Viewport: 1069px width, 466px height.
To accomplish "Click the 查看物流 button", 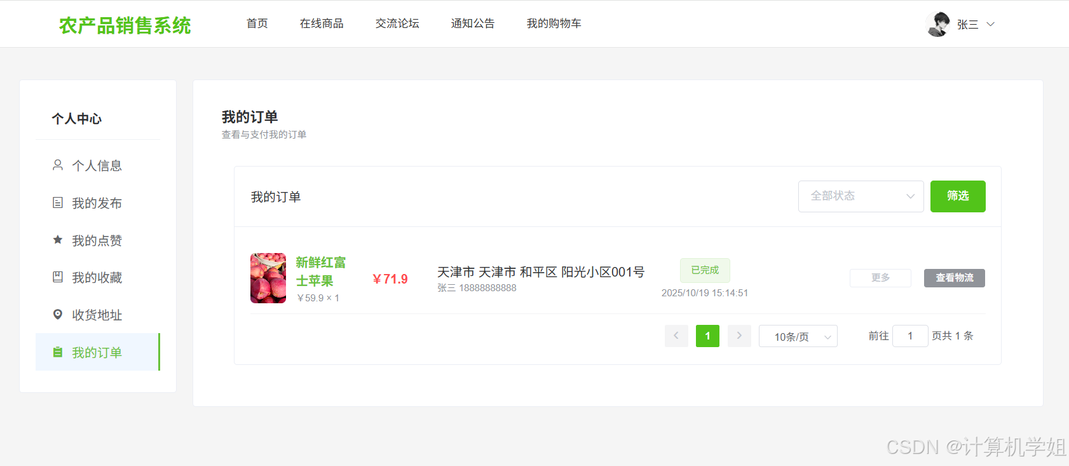I will click(955, 278).
